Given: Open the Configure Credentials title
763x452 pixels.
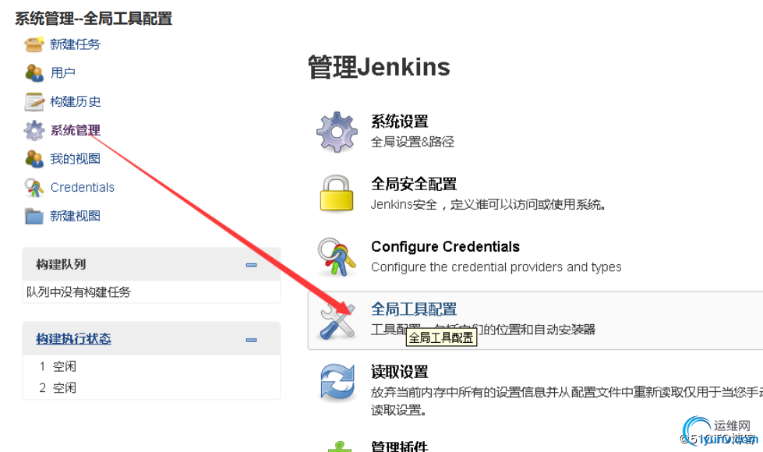Looking at the screenshot, I should 445,247.
